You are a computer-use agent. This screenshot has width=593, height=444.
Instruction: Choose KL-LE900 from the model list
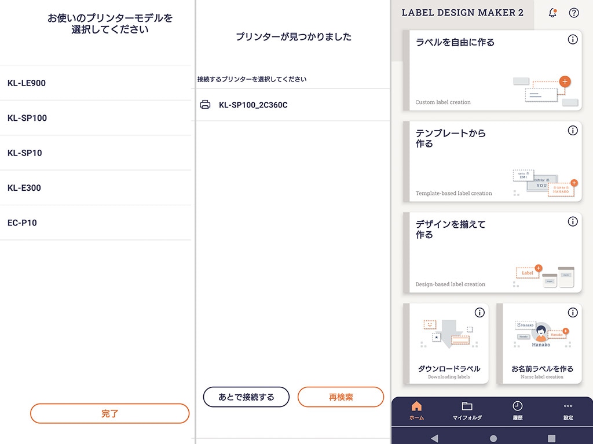(x=96, y=83)
